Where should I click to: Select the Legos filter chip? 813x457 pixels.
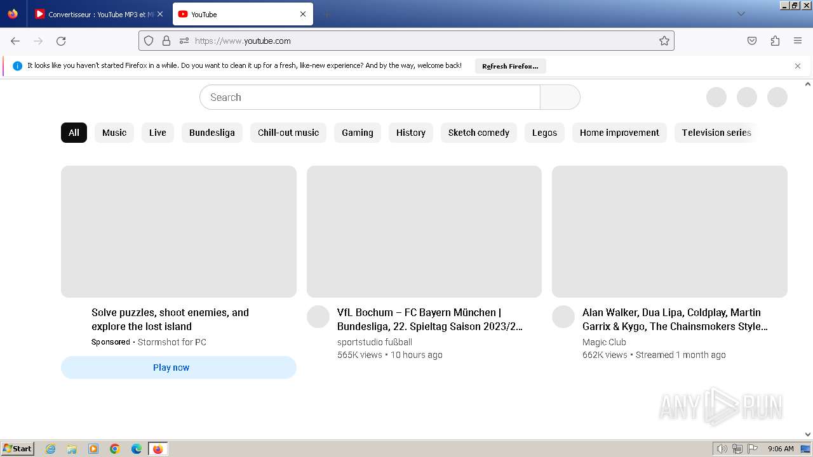[544, 133]
